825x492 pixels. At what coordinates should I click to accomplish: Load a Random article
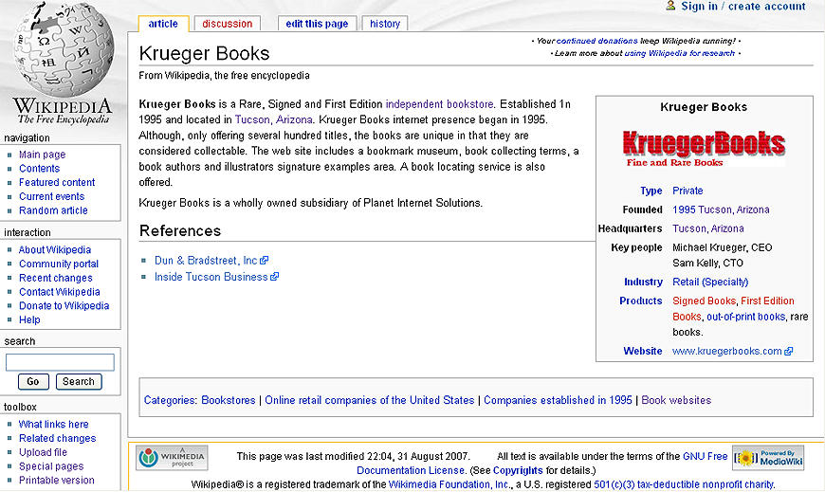point(53,210)
